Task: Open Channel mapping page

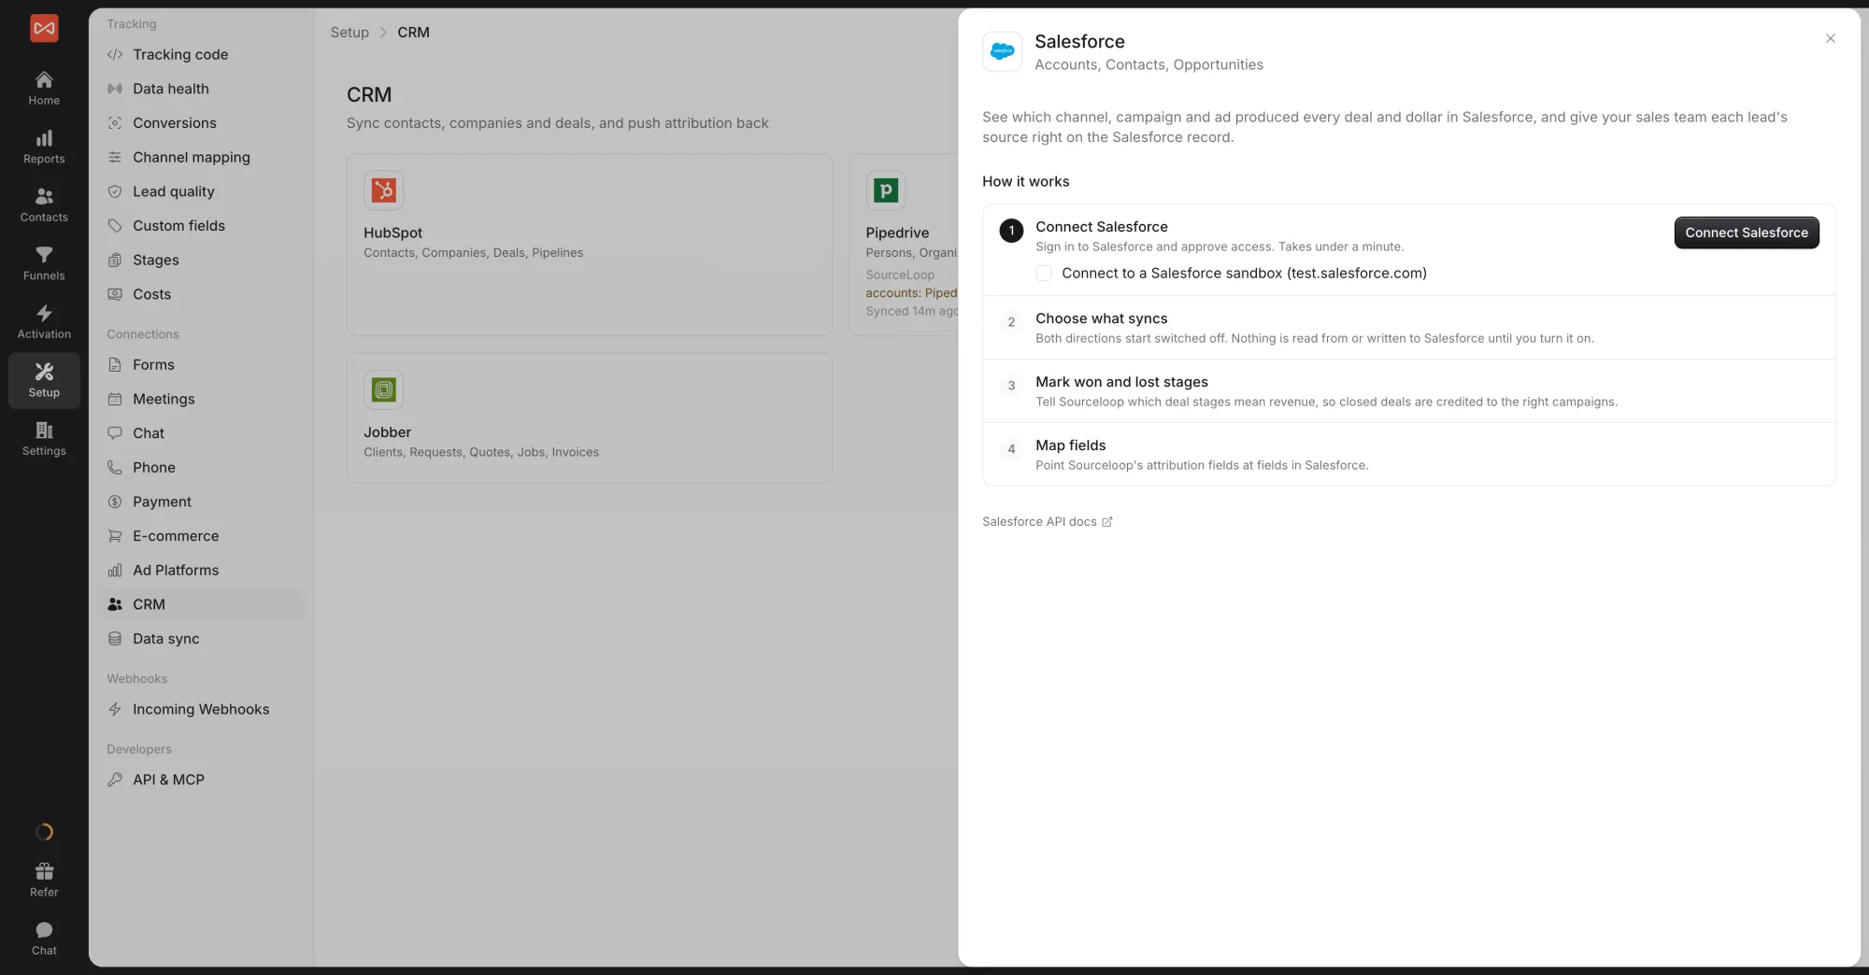Action: point(201,157)
